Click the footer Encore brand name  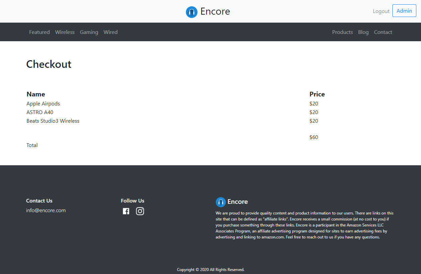pos(237,202)
